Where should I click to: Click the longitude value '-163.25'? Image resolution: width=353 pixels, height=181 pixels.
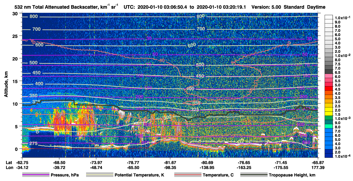(x=244, y=167)
